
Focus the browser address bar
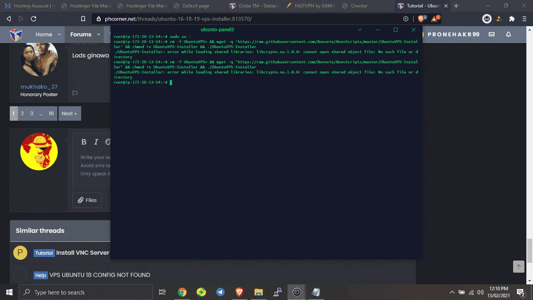[250, 19]
